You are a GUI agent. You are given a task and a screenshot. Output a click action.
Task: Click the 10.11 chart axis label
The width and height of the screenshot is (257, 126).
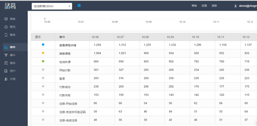pyautogui.click(x=216, y=22)
